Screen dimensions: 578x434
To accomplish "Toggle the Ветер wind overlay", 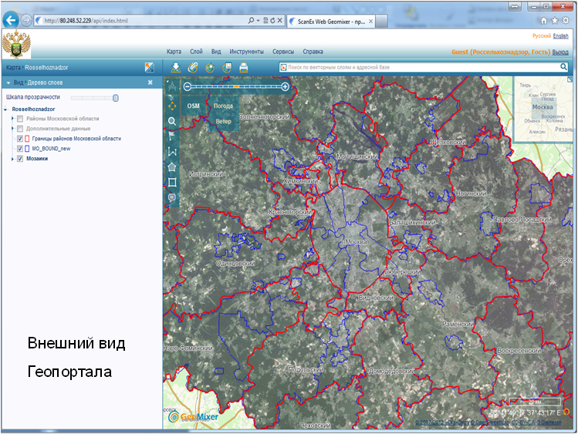I will 223,121.
